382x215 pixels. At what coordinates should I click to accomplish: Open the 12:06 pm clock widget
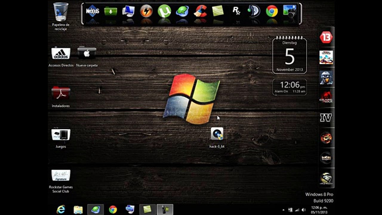click(x=289, y=87)
